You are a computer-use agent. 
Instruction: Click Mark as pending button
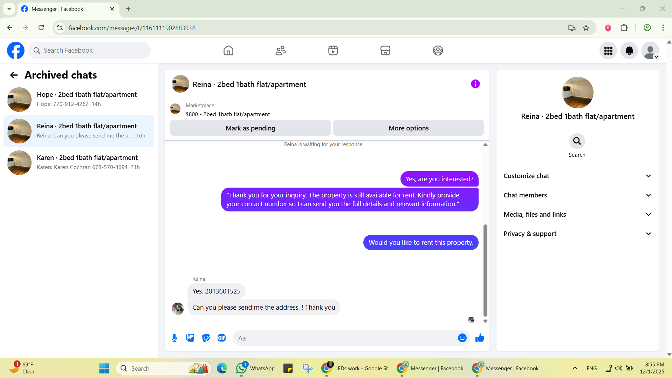tap(250, 128)
